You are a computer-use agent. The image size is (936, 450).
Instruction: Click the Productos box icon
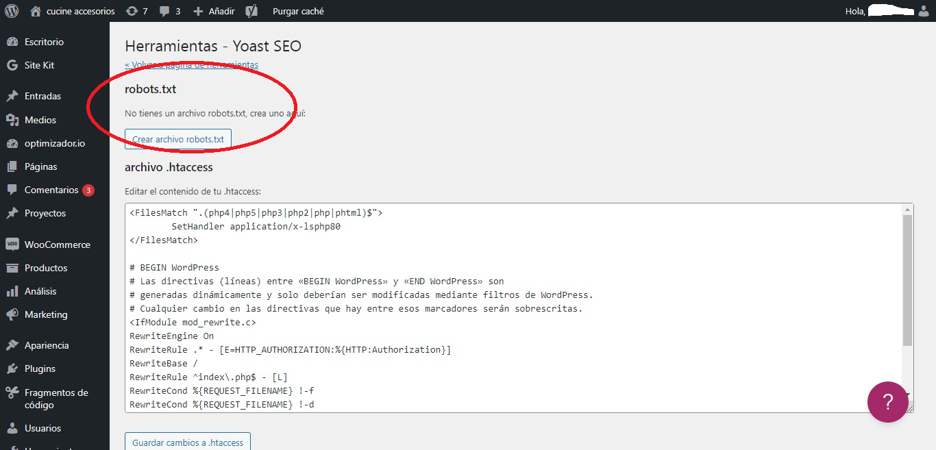click(x=12, y=268)
